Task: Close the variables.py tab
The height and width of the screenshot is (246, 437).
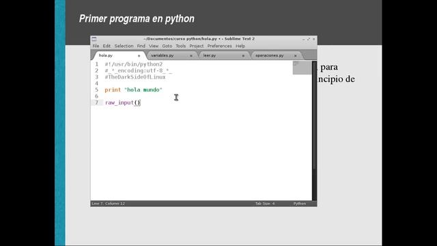Action: pyautogui.click(x=191, y=56)
